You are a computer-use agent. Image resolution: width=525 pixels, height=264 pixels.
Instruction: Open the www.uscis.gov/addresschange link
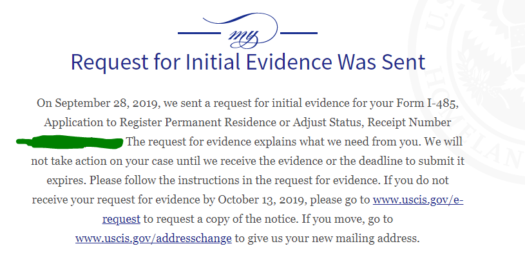point(153,238)
